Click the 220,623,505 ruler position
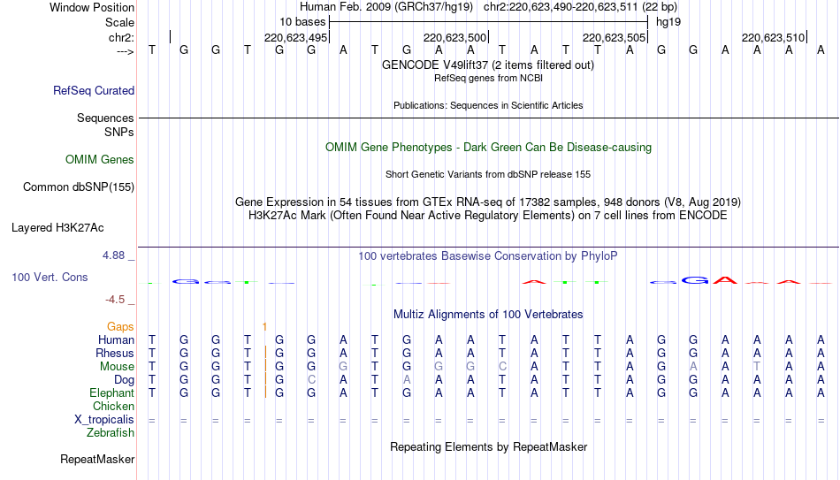Image resolution: width=840 pixels, height=480 pixels. pyautogui.click(x=614, y=37)
